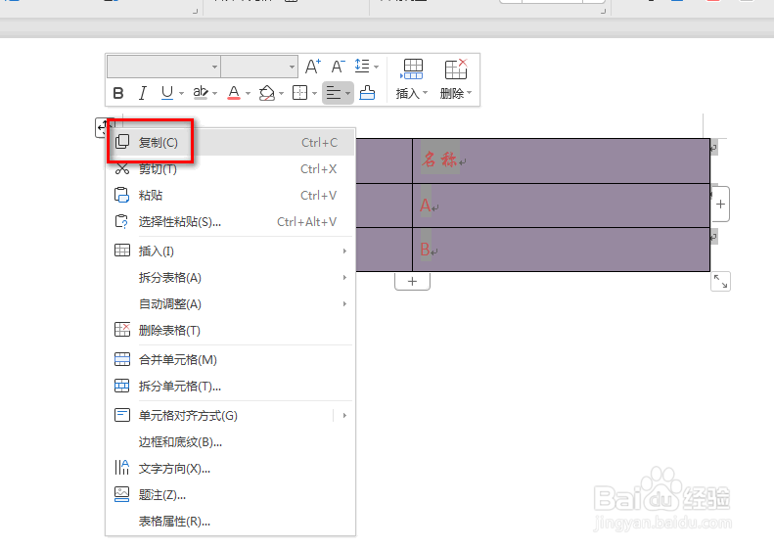Open 拆分表格(A) submenu
The height and width of the screenshot is (549, 774).
pyautogui.click(x=231, y=278)
